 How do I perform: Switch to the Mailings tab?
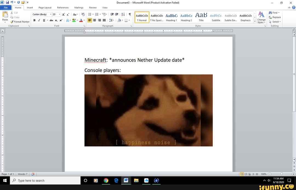coord(79,8)
